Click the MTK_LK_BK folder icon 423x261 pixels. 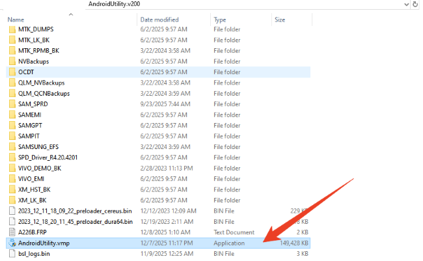[x=12, y=40]
